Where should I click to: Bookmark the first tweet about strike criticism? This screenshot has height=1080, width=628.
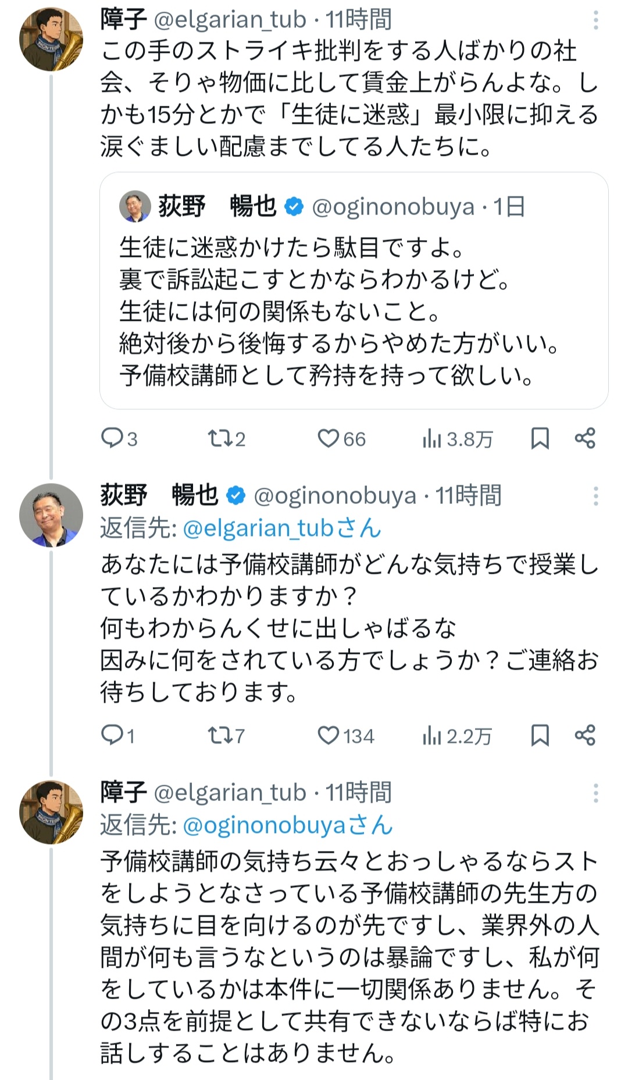tap(540, 438)
